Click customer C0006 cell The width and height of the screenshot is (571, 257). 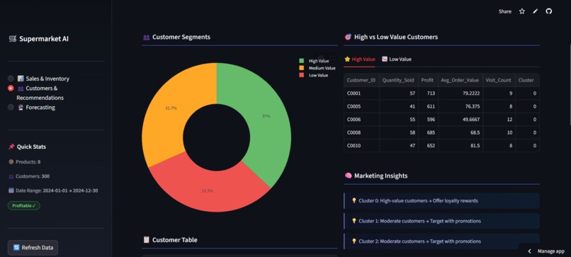[361, 120]
